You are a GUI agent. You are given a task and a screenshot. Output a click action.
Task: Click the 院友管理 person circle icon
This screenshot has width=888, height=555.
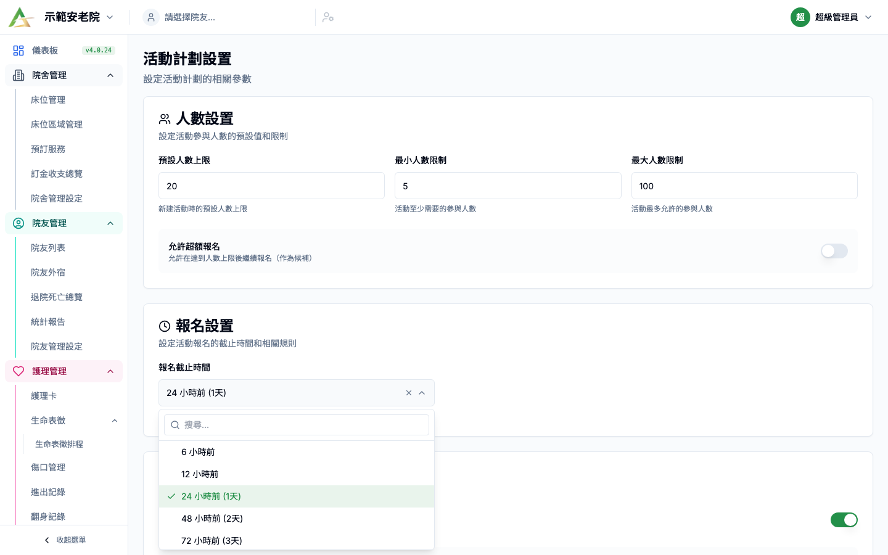click(18, 223)
